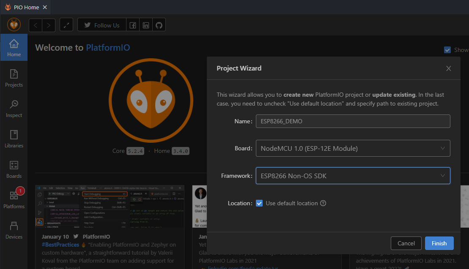The image size is (469, 269).
Task: Close the PIO Home tab
Action: tap(45, 7)
